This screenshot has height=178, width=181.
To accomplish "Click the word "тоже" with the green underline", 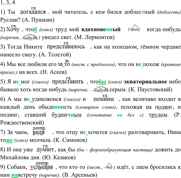I will (7, 140).
